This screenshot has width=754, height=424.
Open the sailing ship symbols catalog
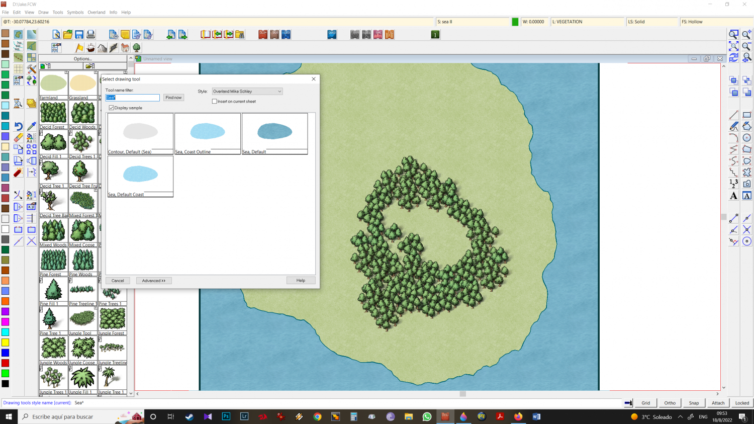(91, 48)
